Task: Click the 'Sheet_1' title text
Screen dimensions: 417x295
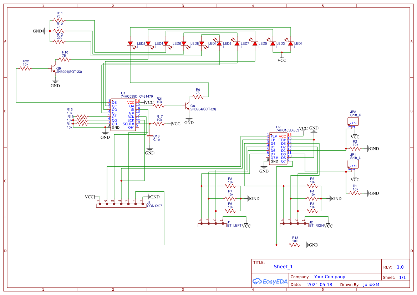Action: 283,266
